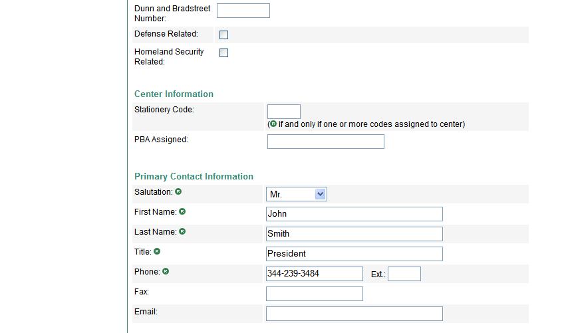Click the phone Ext. input box
This screenshot has width=566, height=333.
404,274
